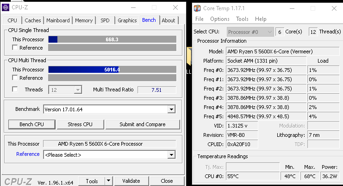This screenshot has height=186, width=343.
Task: Minimize the CPU-Z window
Action: 133,8
